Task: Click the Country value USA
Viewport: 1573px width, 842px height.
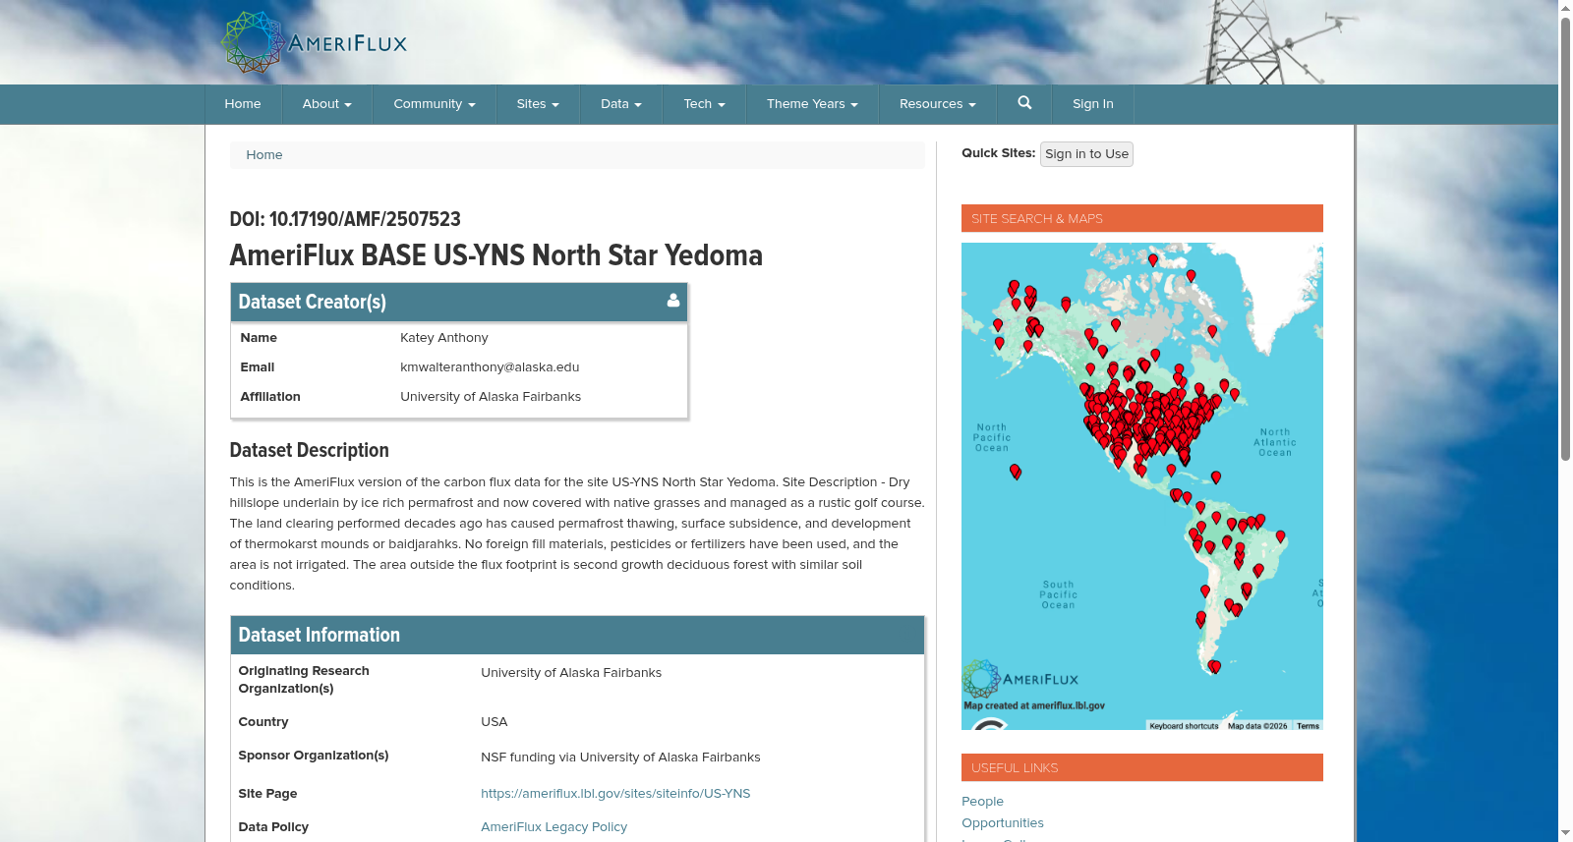Action: 494,722
